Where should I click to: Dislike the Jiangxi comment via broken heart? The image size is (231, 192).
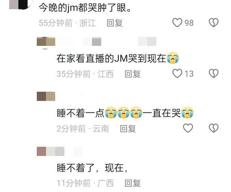pyautogui.click(x=214, y=73)
